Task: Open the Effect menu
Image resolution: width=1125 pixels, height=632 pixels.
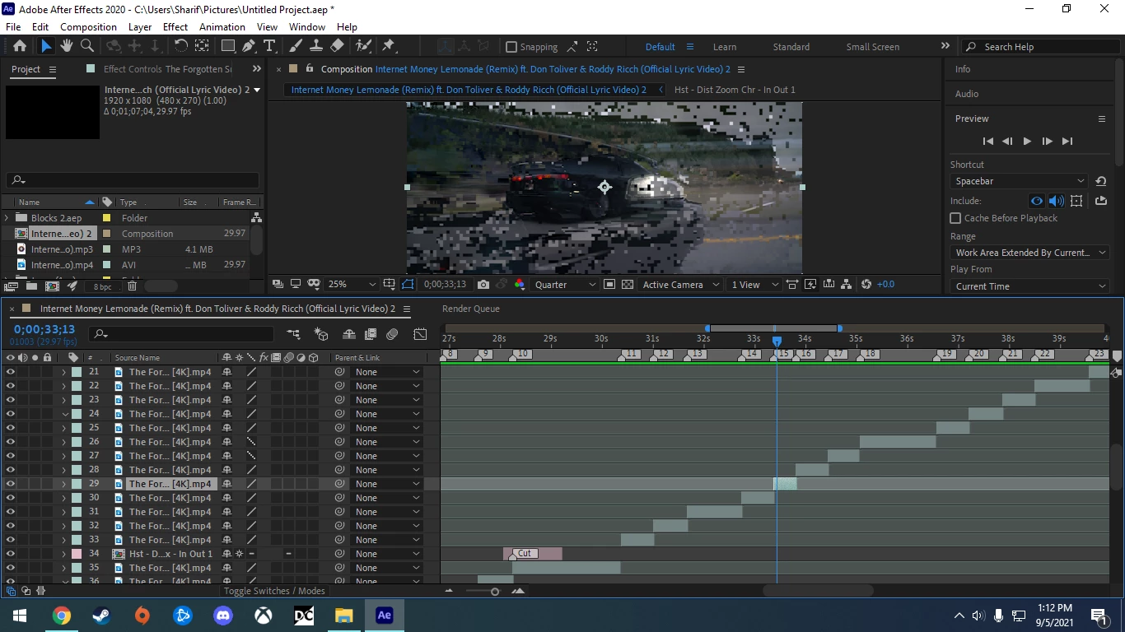Action: tap(175, 26)
